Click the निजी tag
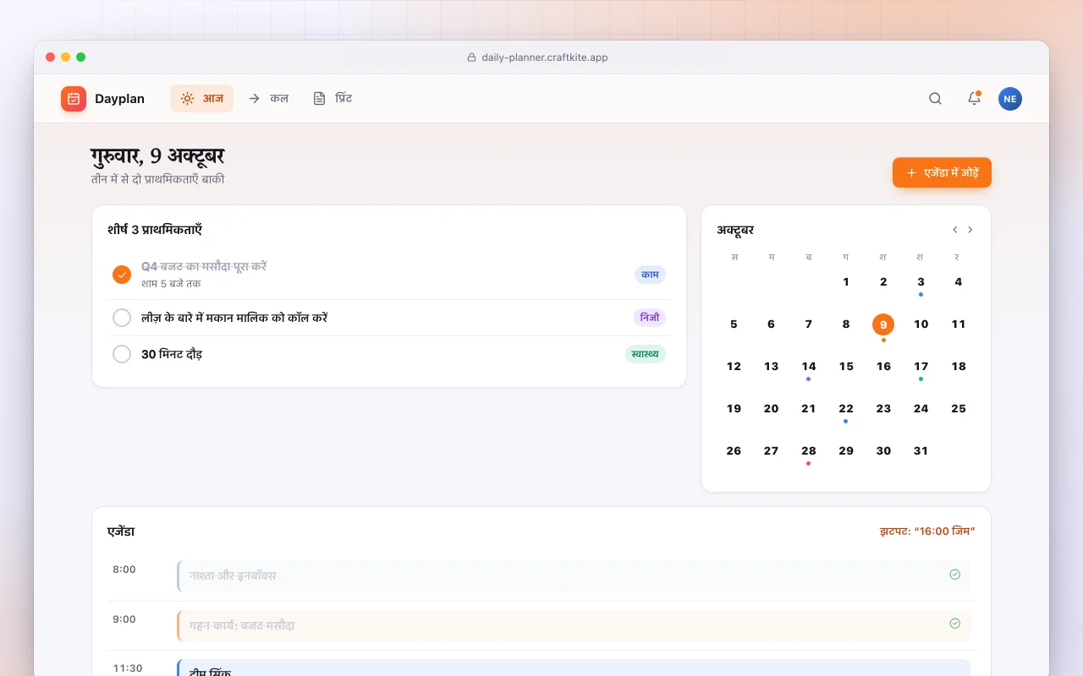This screenshot has height=676, width=1083. [650, 318]
